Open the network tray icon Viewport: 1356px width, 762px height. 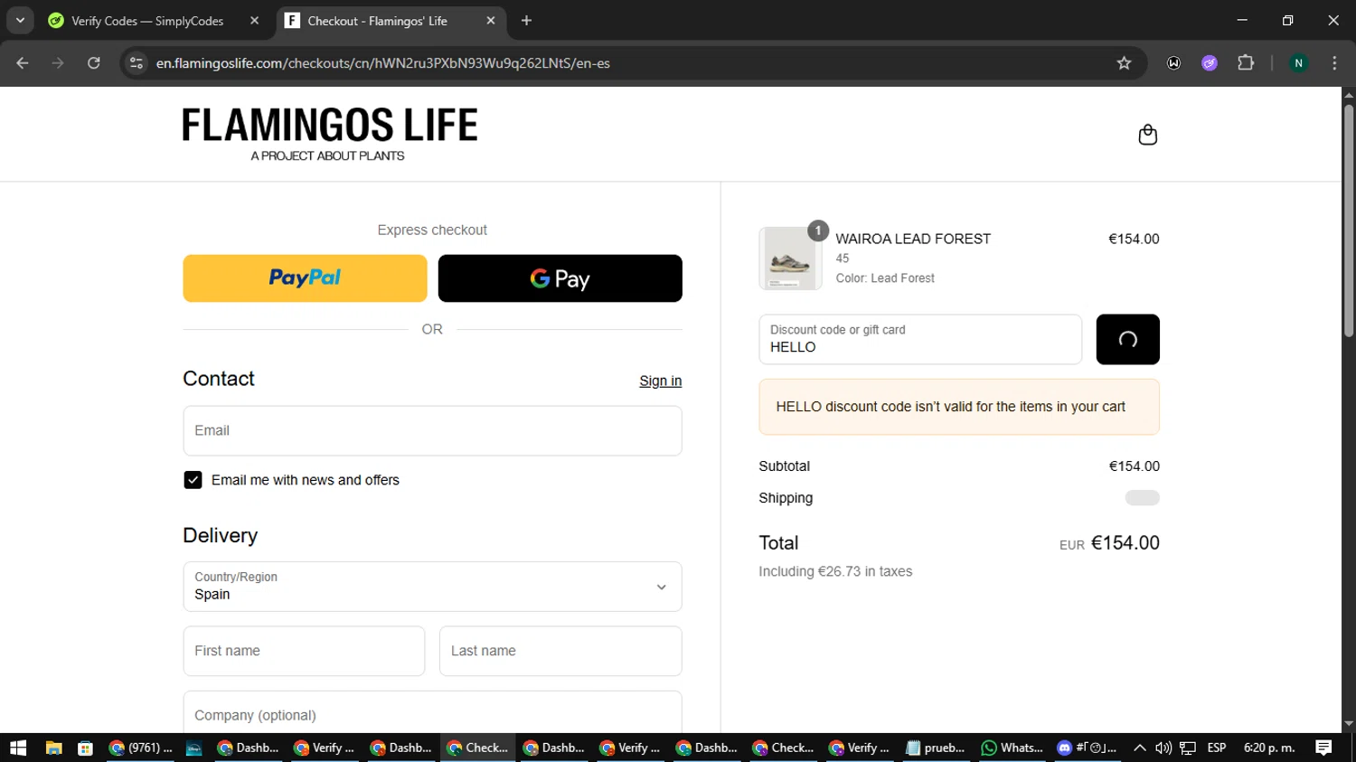[1188, 748]
